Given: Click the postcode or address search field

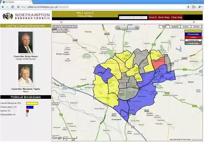Looking at the screenshot, I should [x=133, y=17].
